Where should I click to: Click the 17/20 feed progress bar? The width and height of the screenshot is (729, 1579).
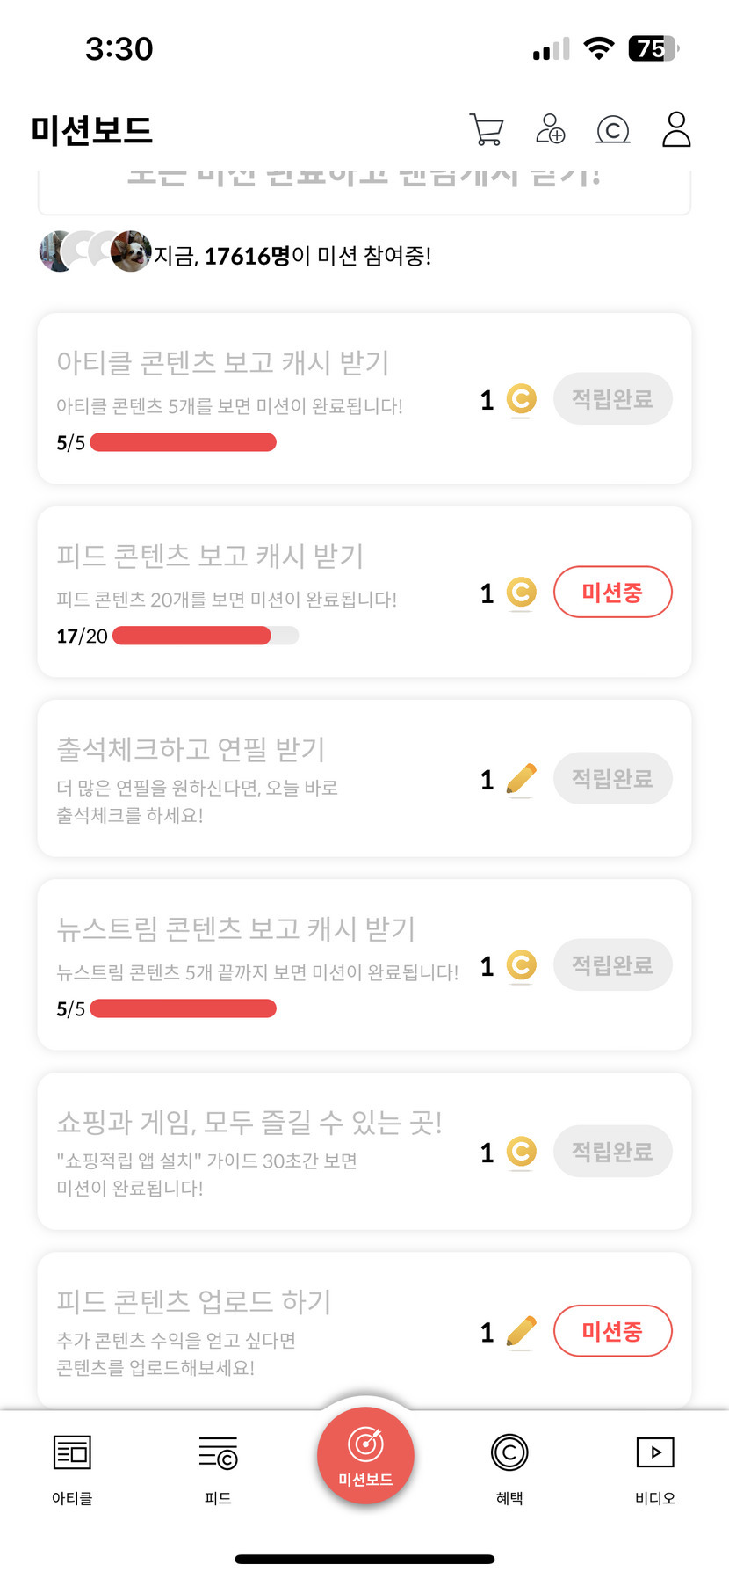pyautogui.click(x=206, y=636)
